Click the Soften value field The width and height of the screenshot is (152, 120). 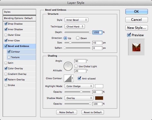97,48
